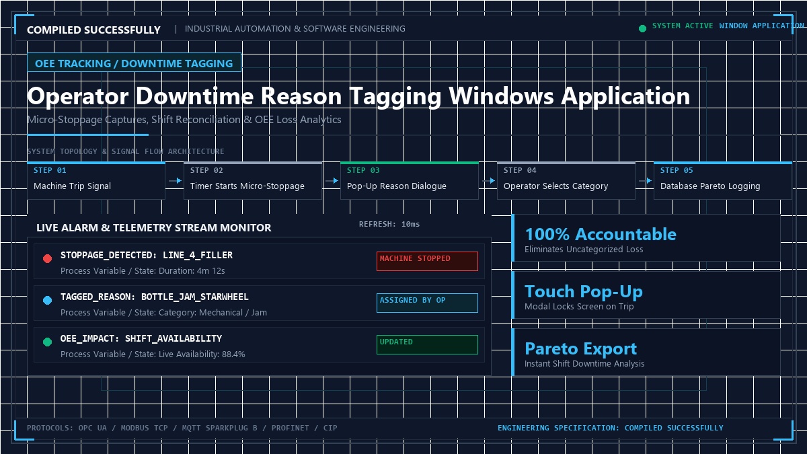Click INDUSTRIAL AUTOMATION & SOFTWARE ENGINEERING text
807x454 pixels.
pyautogui.click(x=295, y=29)
